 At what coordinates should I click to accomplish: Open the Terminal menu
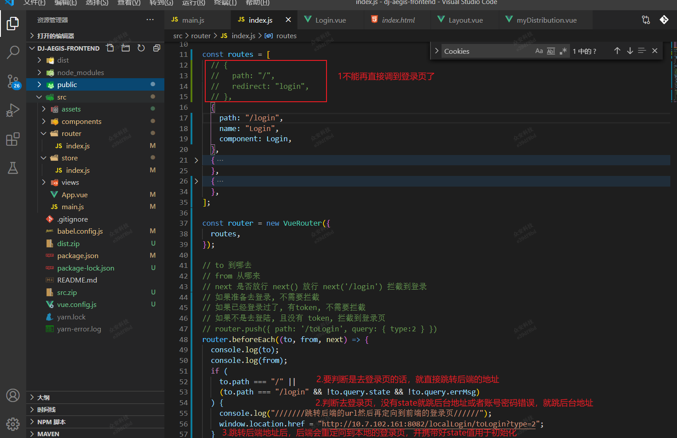pos(225,3)
